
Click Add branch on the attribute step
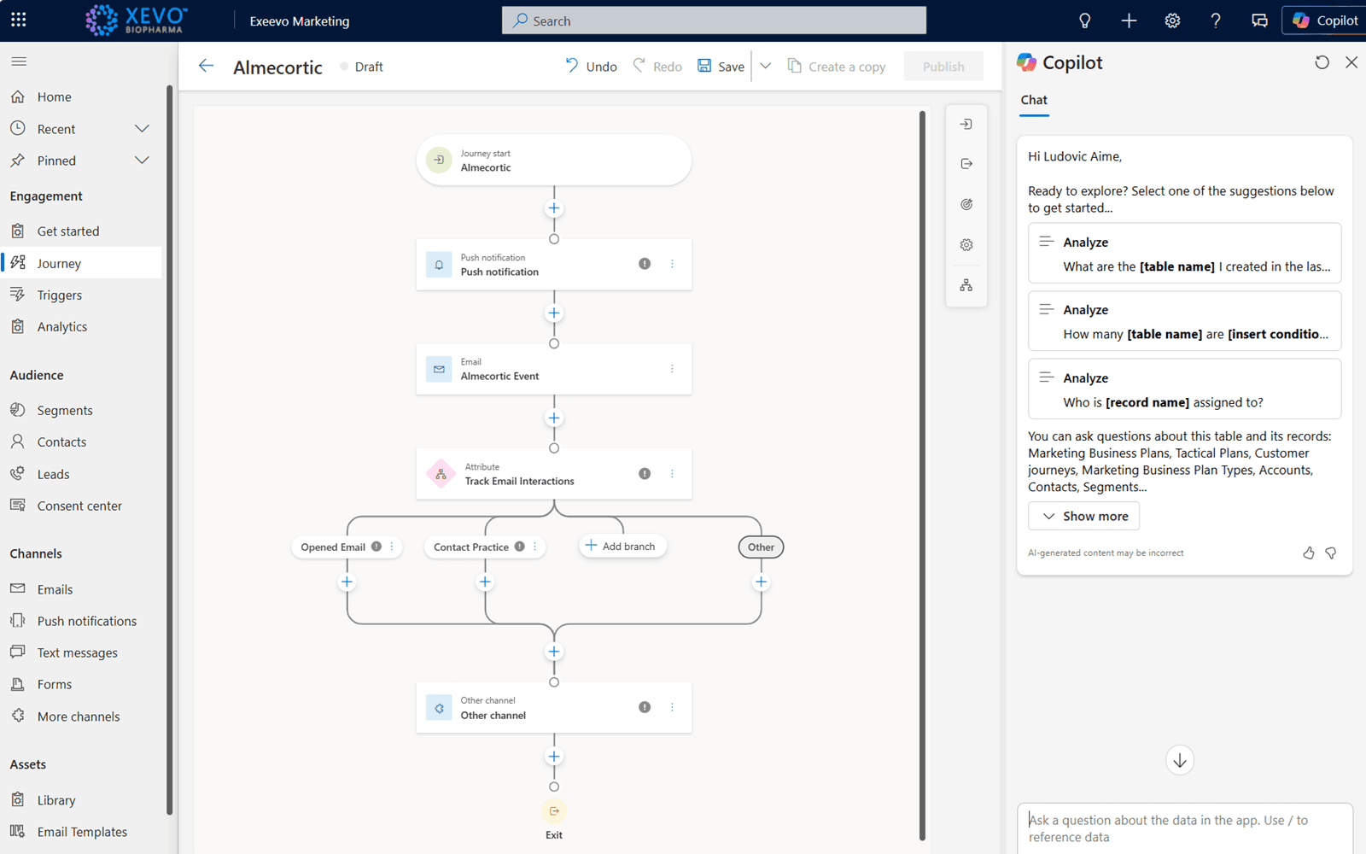(x=622, y=547)
